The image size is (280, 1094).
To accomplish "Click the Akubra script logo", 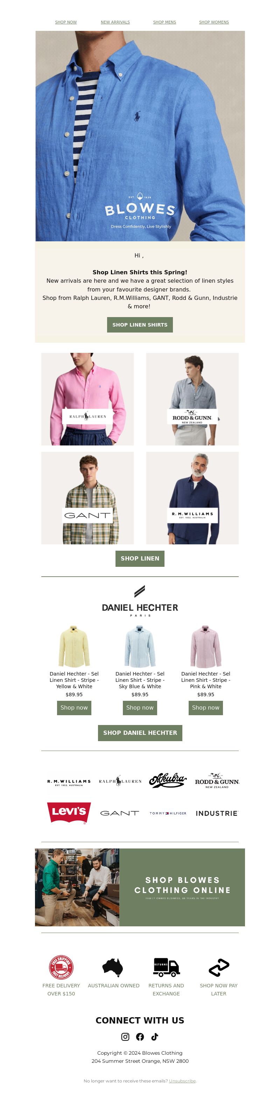I will [168, 780].
